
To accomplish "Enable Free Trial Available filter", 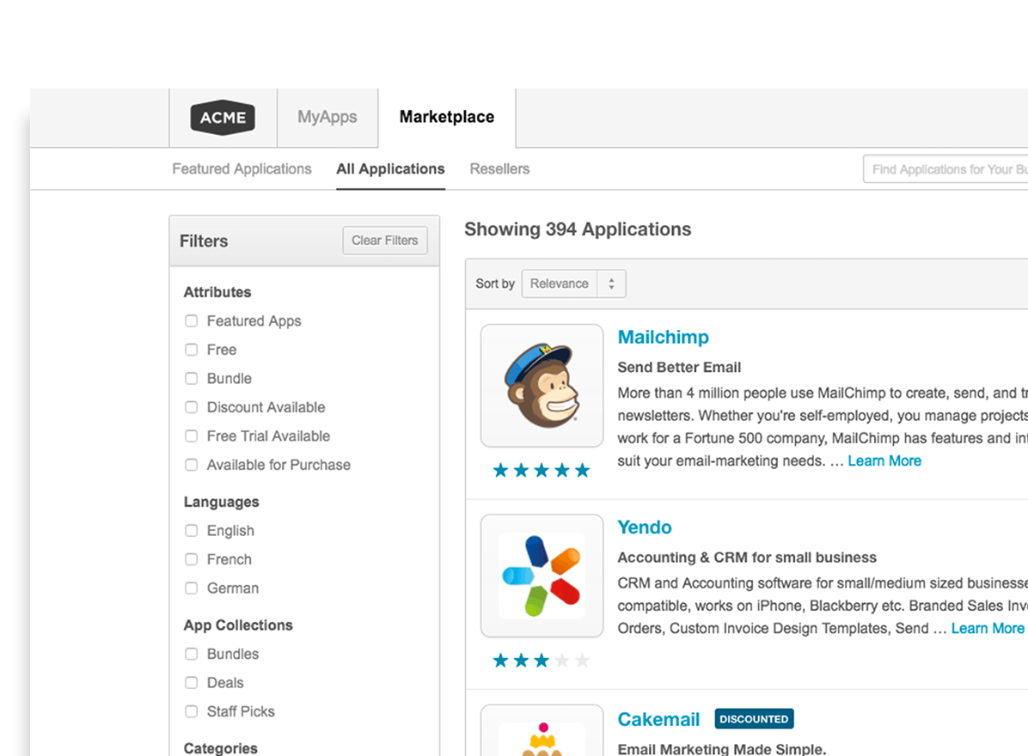I will (192, 436).
